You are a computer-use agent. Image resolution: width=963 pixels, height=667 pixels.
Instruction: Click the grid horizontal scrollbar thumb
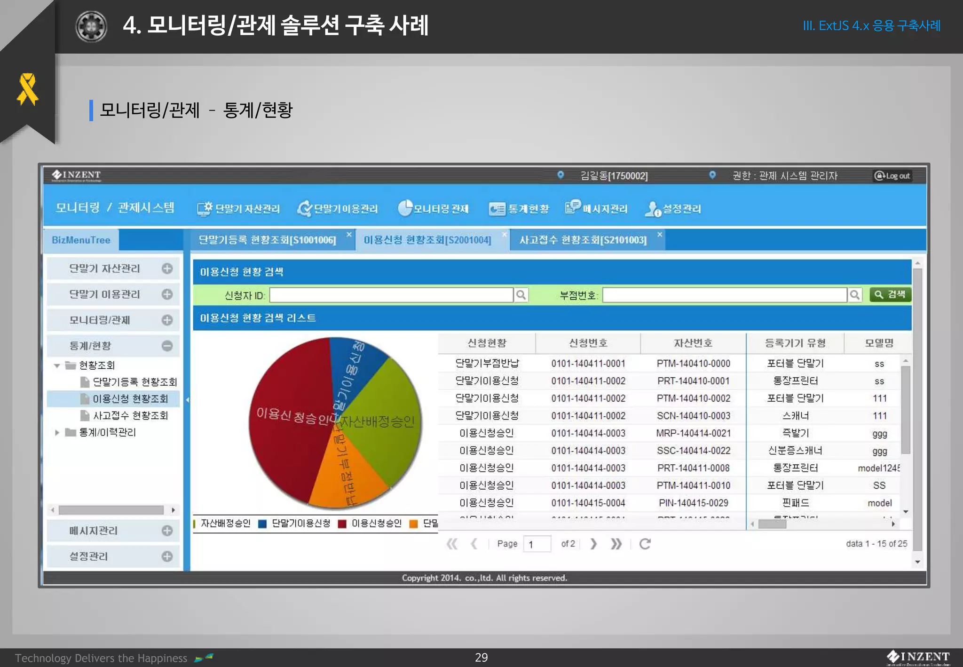pos(772,524)
